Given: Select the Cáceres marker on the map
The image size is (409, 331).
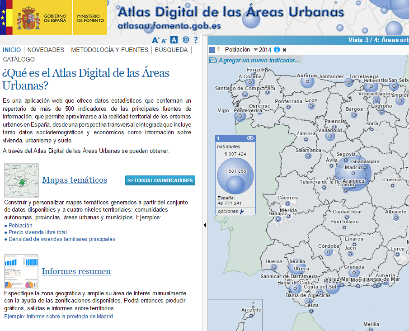Looking at the screenshot, I should tap(288, 203).
